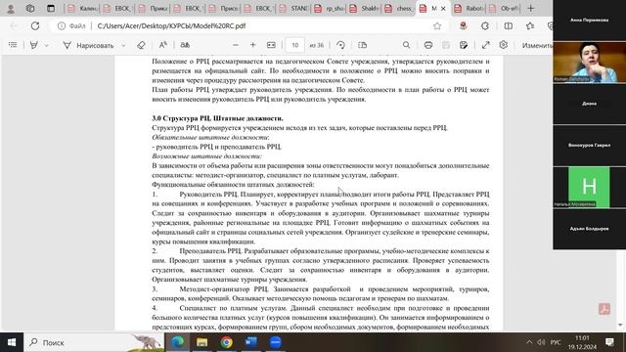Switch the РУС input language
The width and height of the screenshot is (626, 352).
tap(556, 342)
